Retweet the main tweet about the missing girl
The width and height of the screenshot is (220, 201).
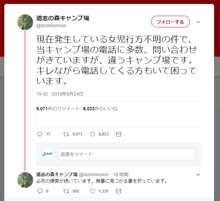click(66, 134)
